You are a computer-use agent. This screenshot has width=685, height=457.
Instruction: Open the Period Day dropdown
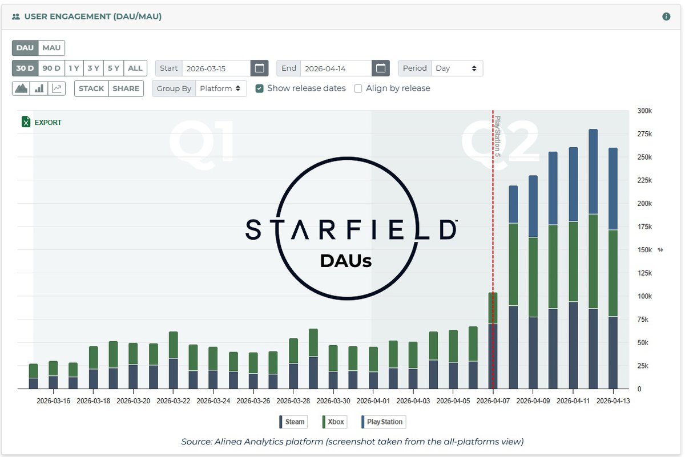(x=457, y=68)
